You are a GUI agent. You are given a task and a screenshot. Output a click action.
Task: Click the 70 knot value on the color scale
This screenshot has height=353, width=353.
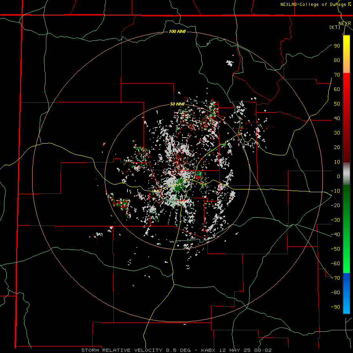337,75
